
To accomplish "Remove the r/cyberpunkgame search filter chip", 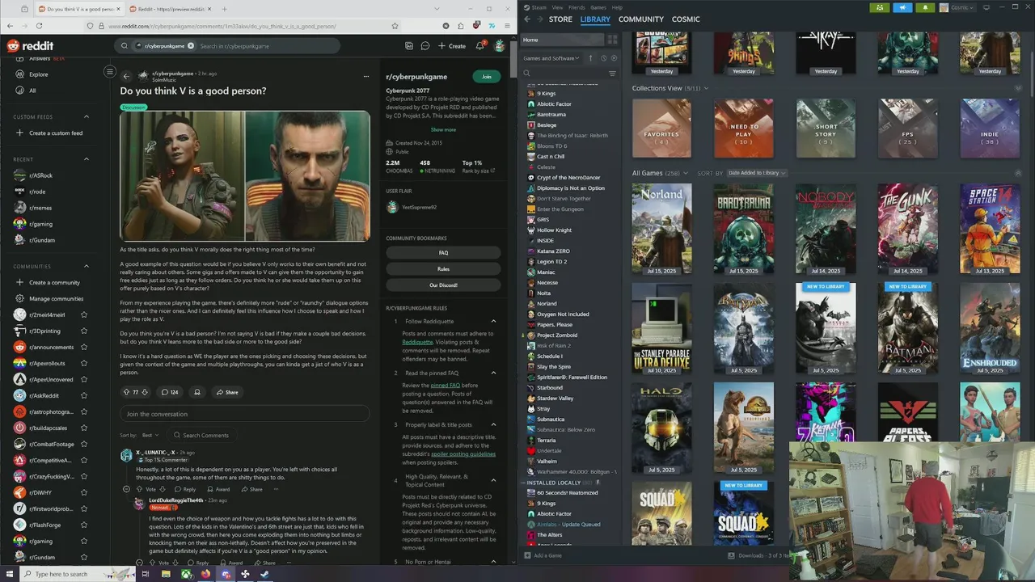I will click(x=191, y=46).
